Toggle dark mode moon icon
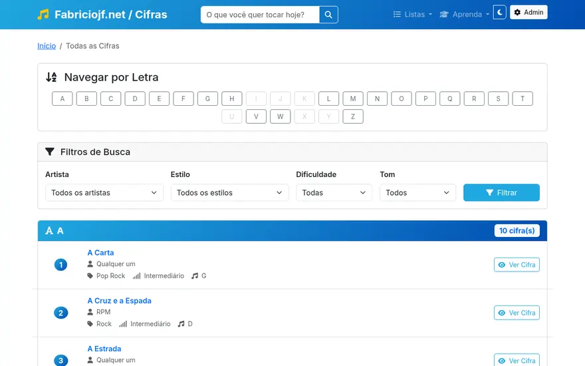The image size is (585, 366). click(499, 13)
